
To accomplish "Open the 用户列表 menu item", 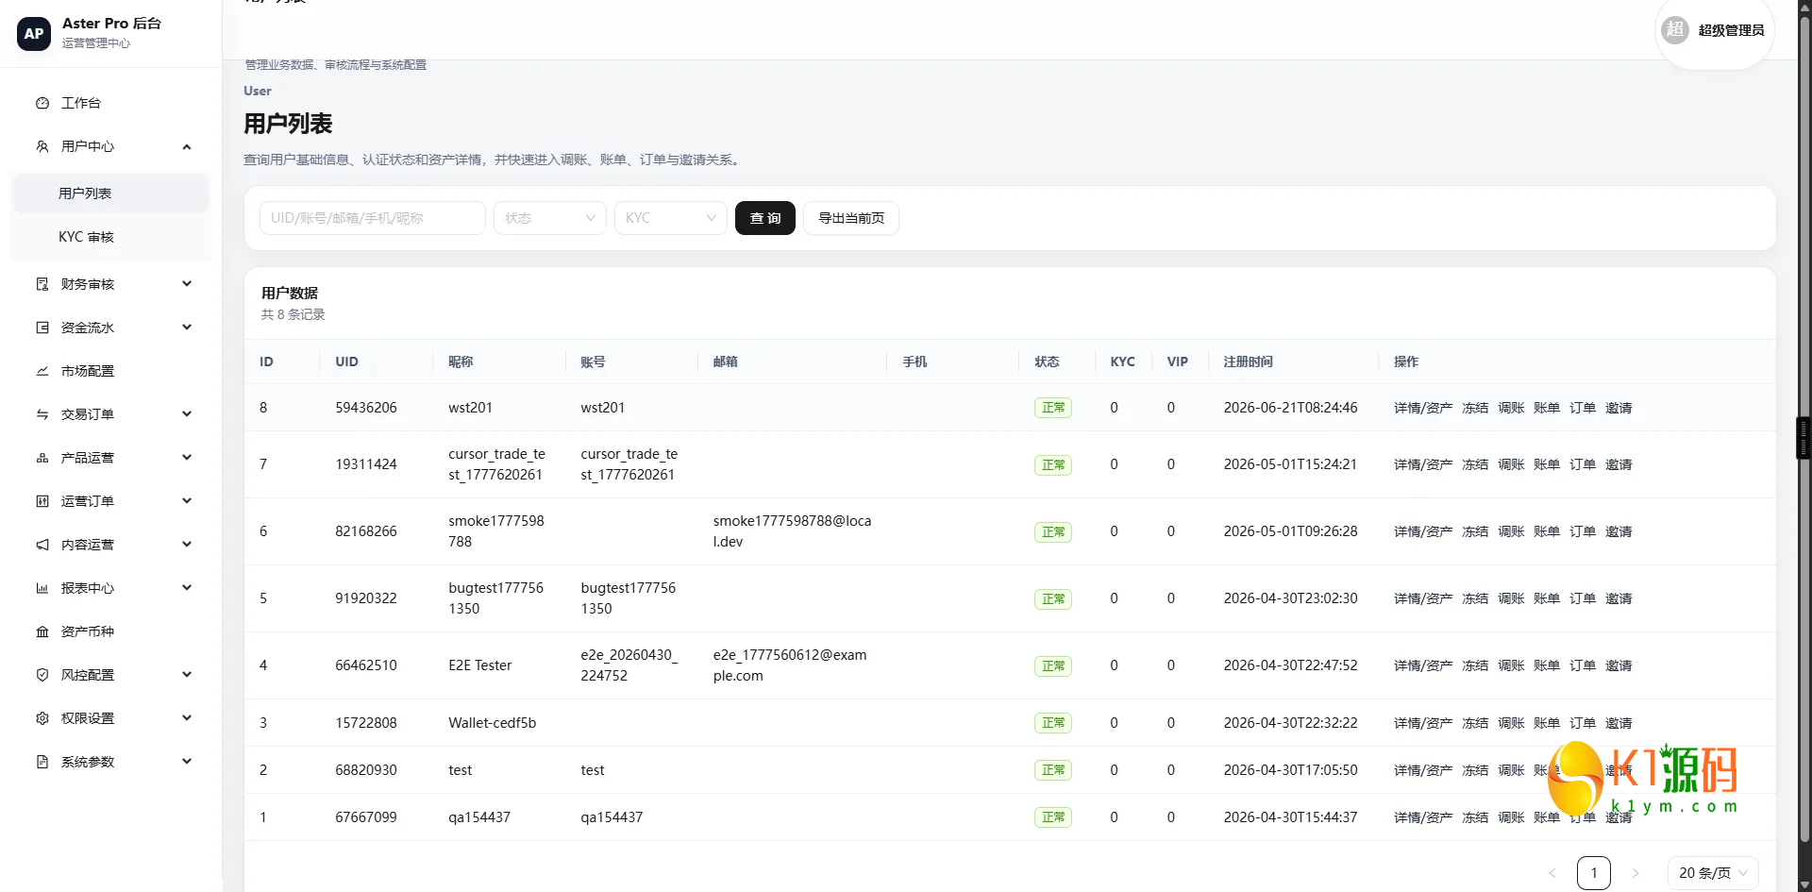I will (110, 194).
